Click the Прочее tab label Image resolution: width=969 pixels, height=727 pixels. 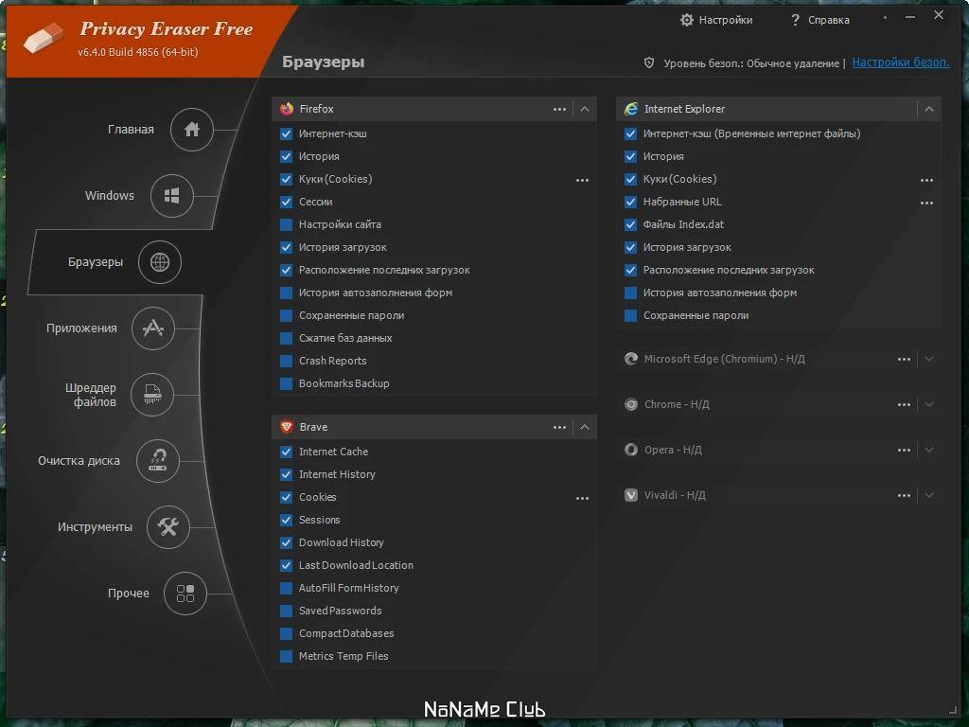coord(129,594)
